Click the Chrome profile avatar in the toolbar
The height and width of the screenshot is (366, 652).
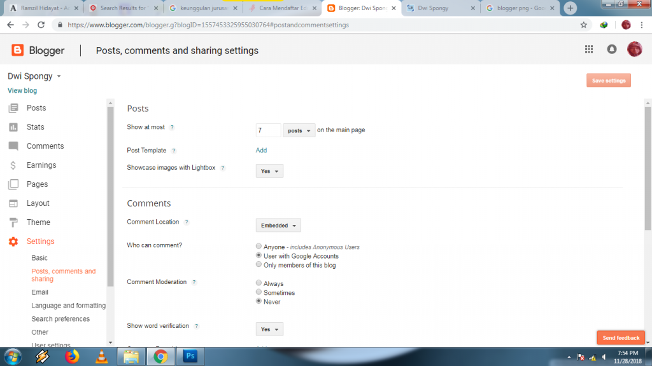tap(626, 25)
